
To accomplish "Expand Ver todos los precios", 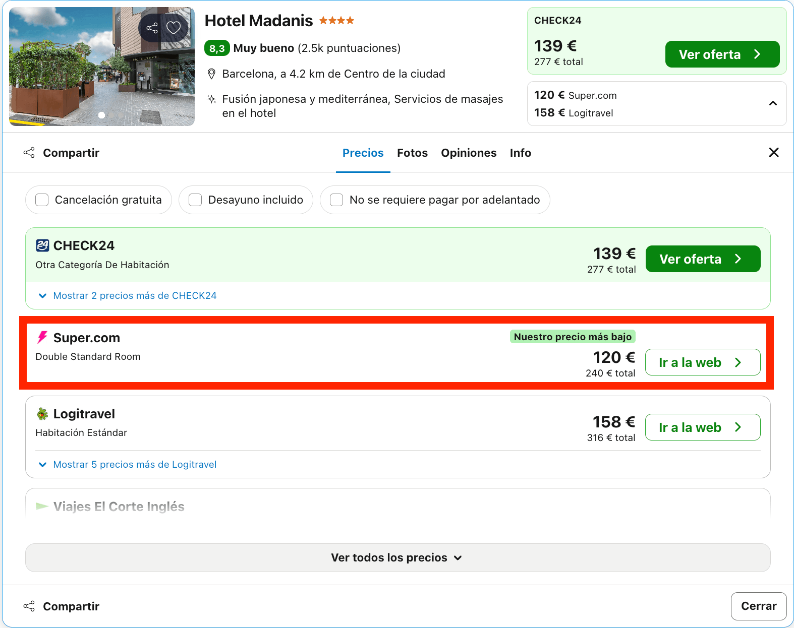I will tap(398, 557).
